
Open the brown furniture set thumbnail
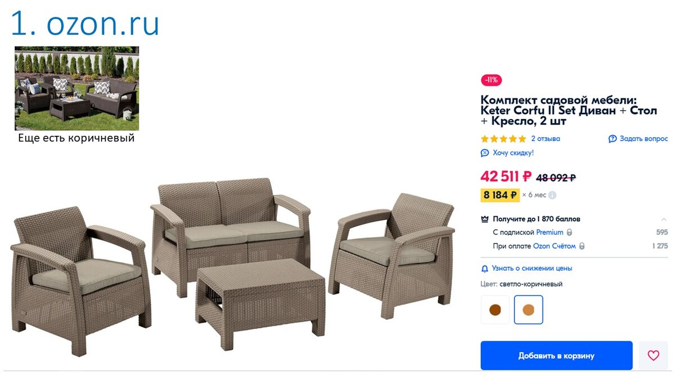click(x=77, y=88)
